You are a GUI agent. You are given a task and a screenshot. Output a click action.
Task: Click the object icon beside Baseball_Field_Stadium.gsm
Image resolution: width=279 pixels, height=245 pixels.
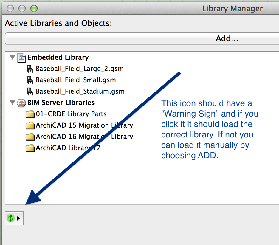(x=30, y=91)
